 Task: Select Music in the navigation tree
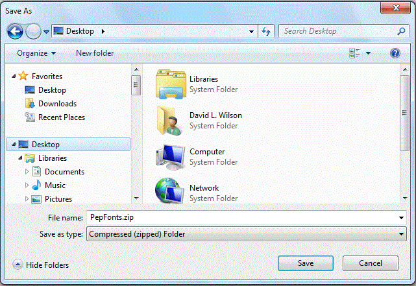pos(55,185)
